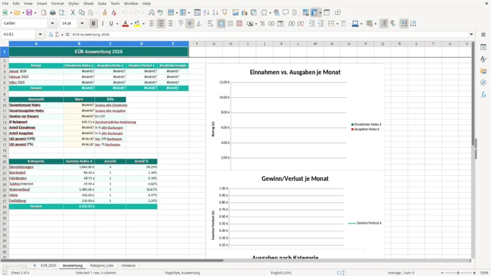The image size is (491, 276).
Task: Open the underline style dropdown arrow
Action: [117, 24]
